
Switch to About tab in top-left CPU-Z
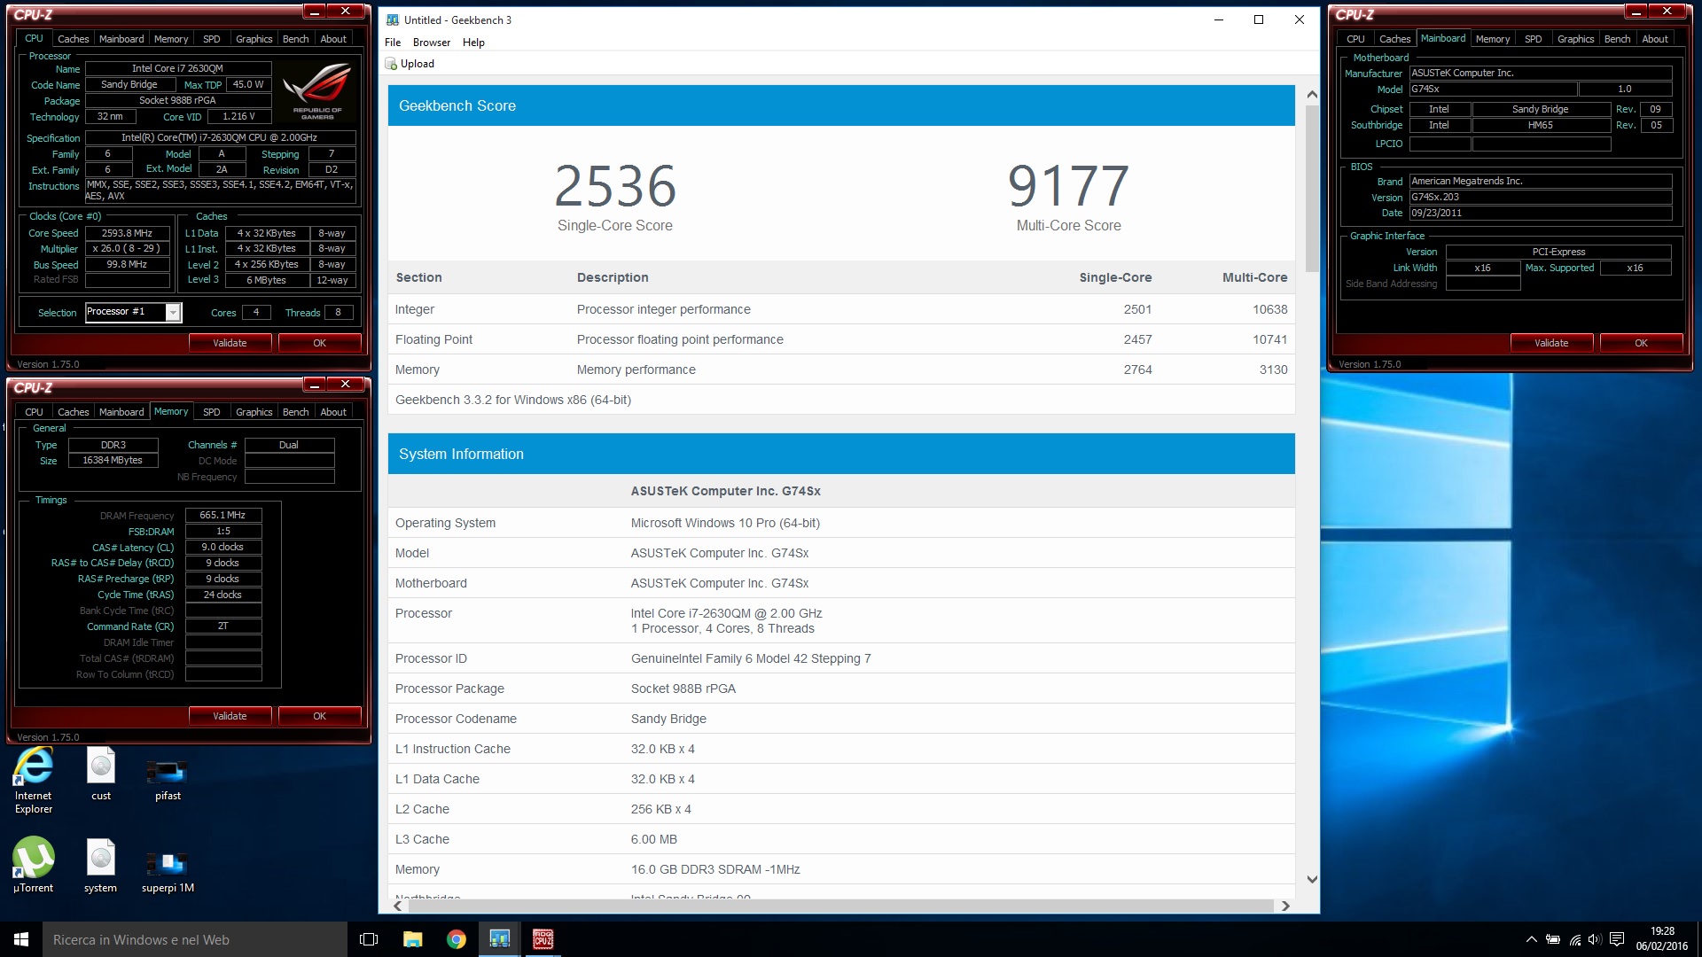click(x=333, y=39)
